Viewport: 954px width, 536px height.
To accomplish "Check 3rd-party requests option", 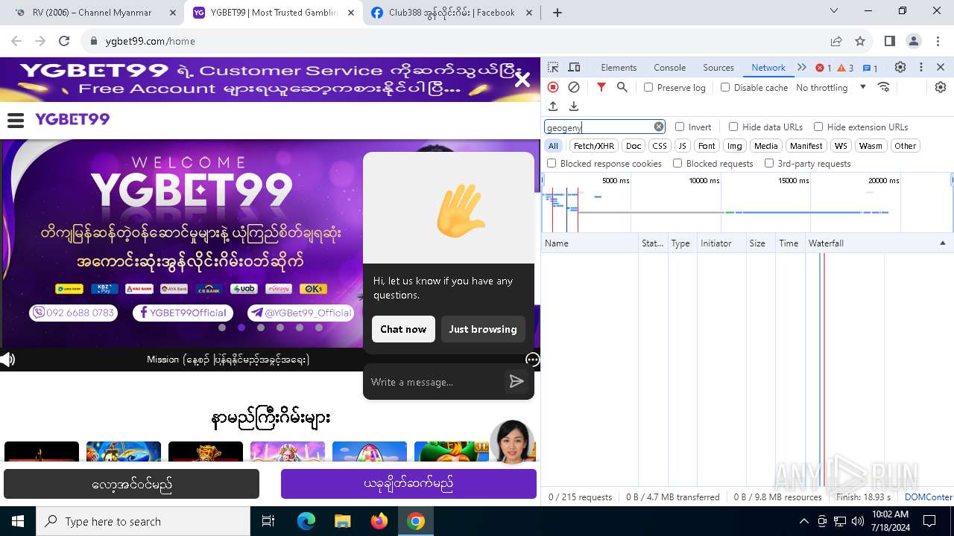I will [x=769, y=163].
